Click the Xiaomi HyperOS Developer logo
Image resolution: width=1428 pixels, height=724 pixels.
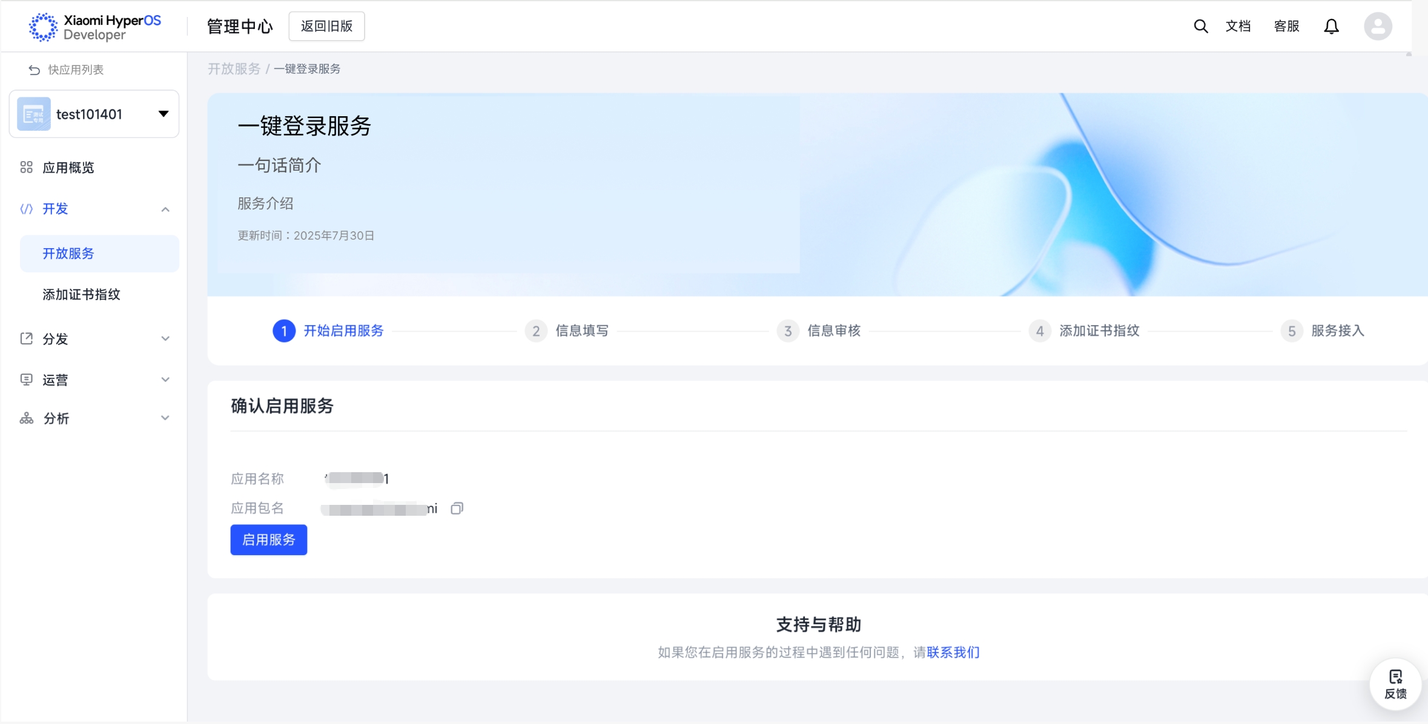pos(95,27)
